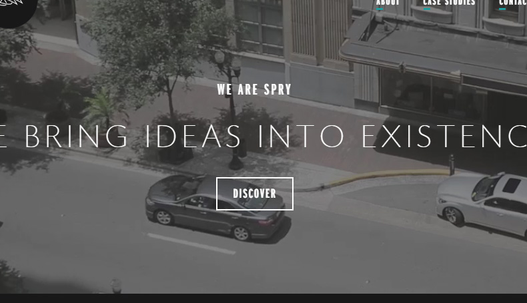The width and height of the screenshot is (527, 303).
Task: Click the street lamp post in background
Action: tap(233, 111)
